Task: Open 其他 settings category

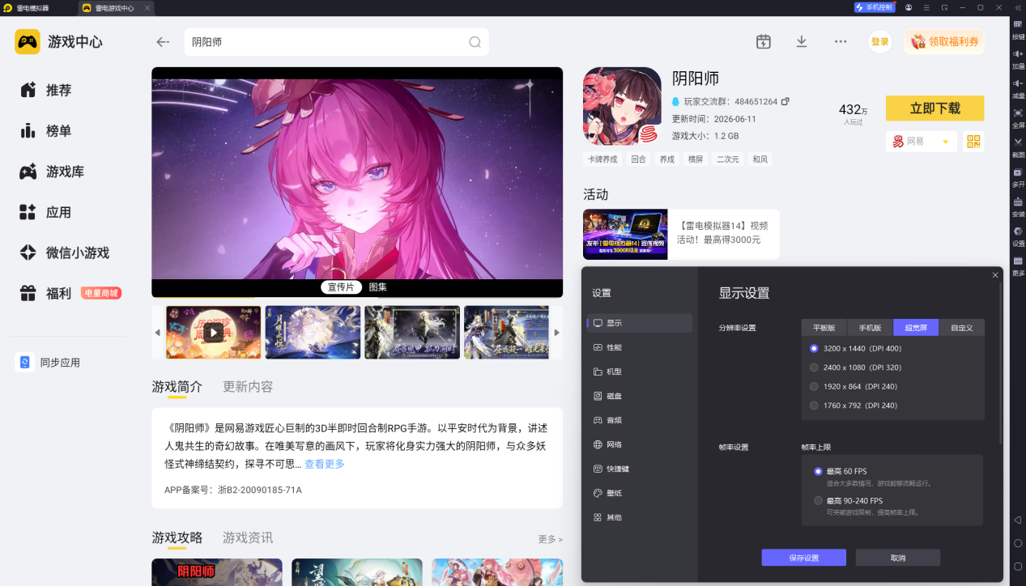Action: point(640,516)
